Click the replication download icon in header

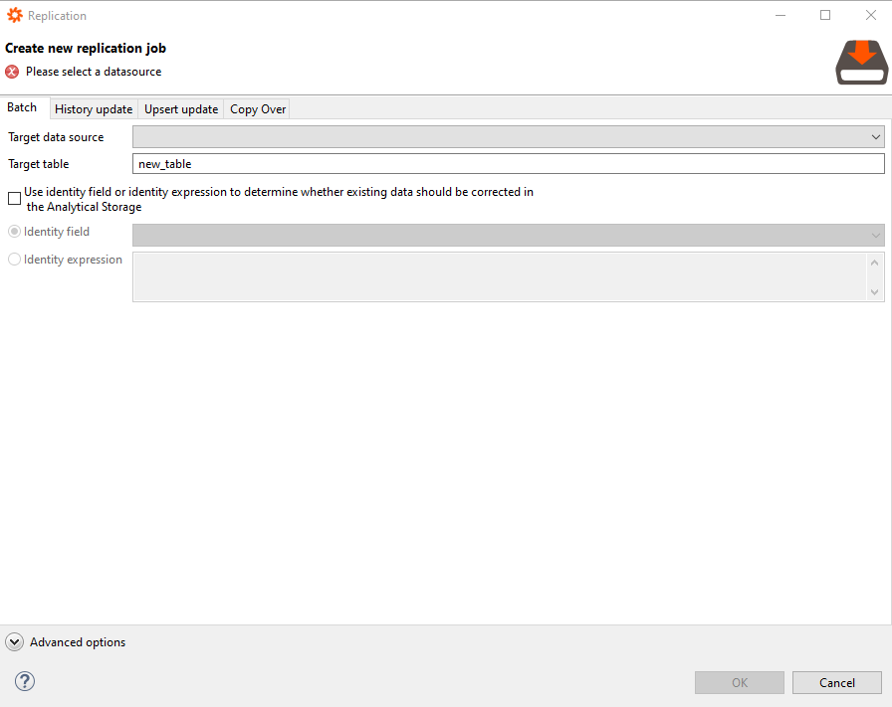coord(861,62)
